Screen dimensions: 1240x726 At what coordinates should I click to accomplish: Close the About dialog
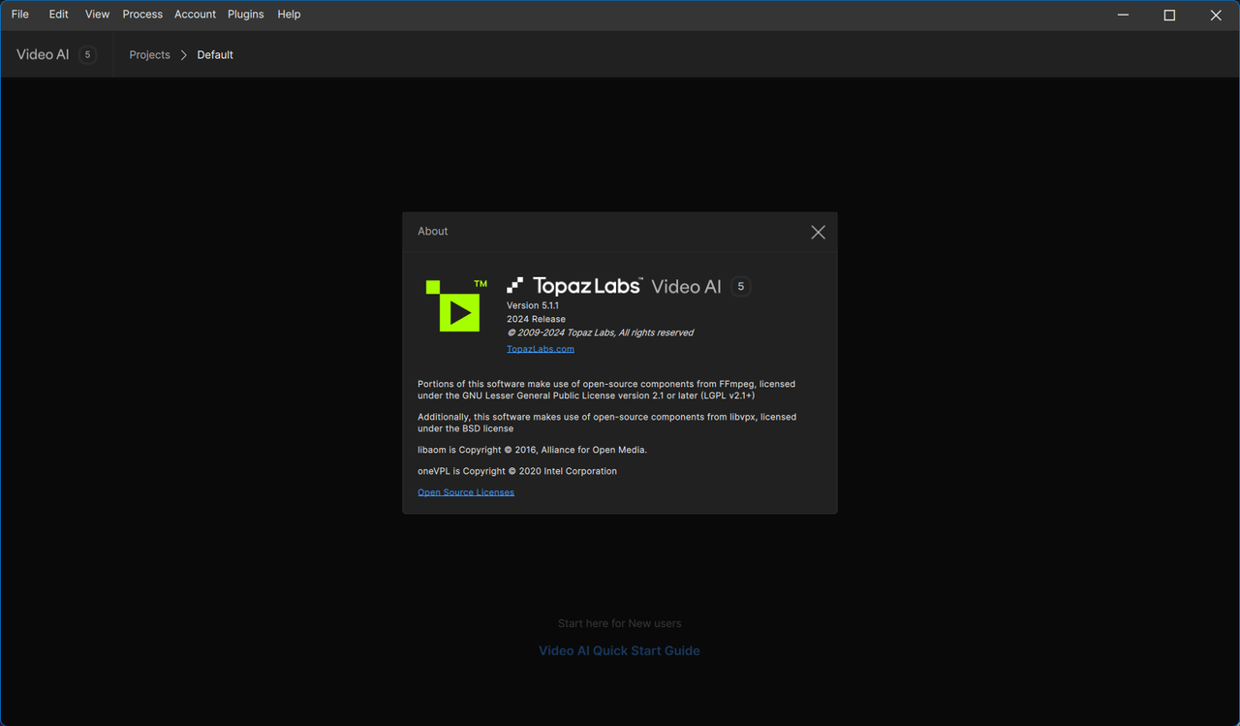coord(819,233)
